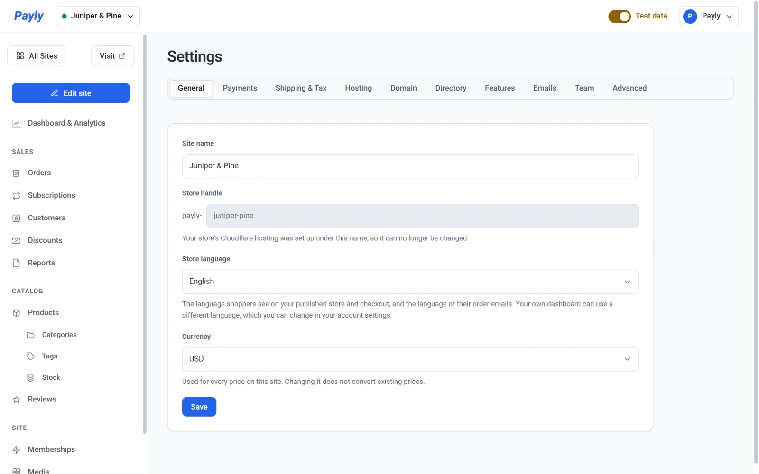Open the Currency USD dropdown

click(x=410, y=359)
